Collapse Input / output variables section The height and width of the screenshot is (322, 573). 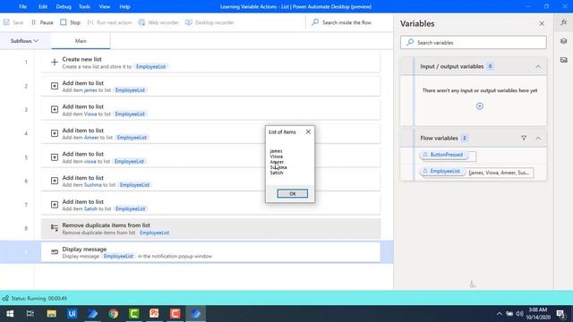tap(538, 66)
